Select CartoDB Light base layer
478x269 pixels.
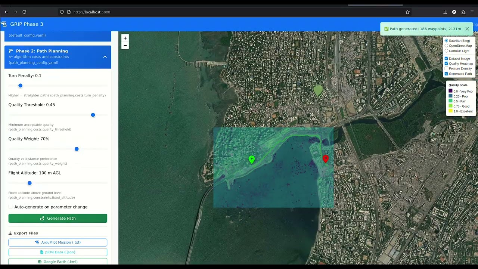(446, 51)
